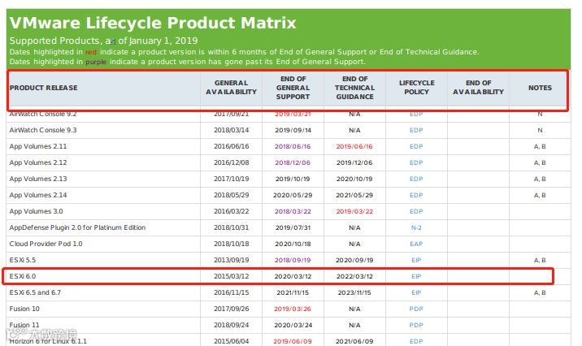
Task: Select the 'ESXi 5.5' product name
Action: [x=23, y=261]
